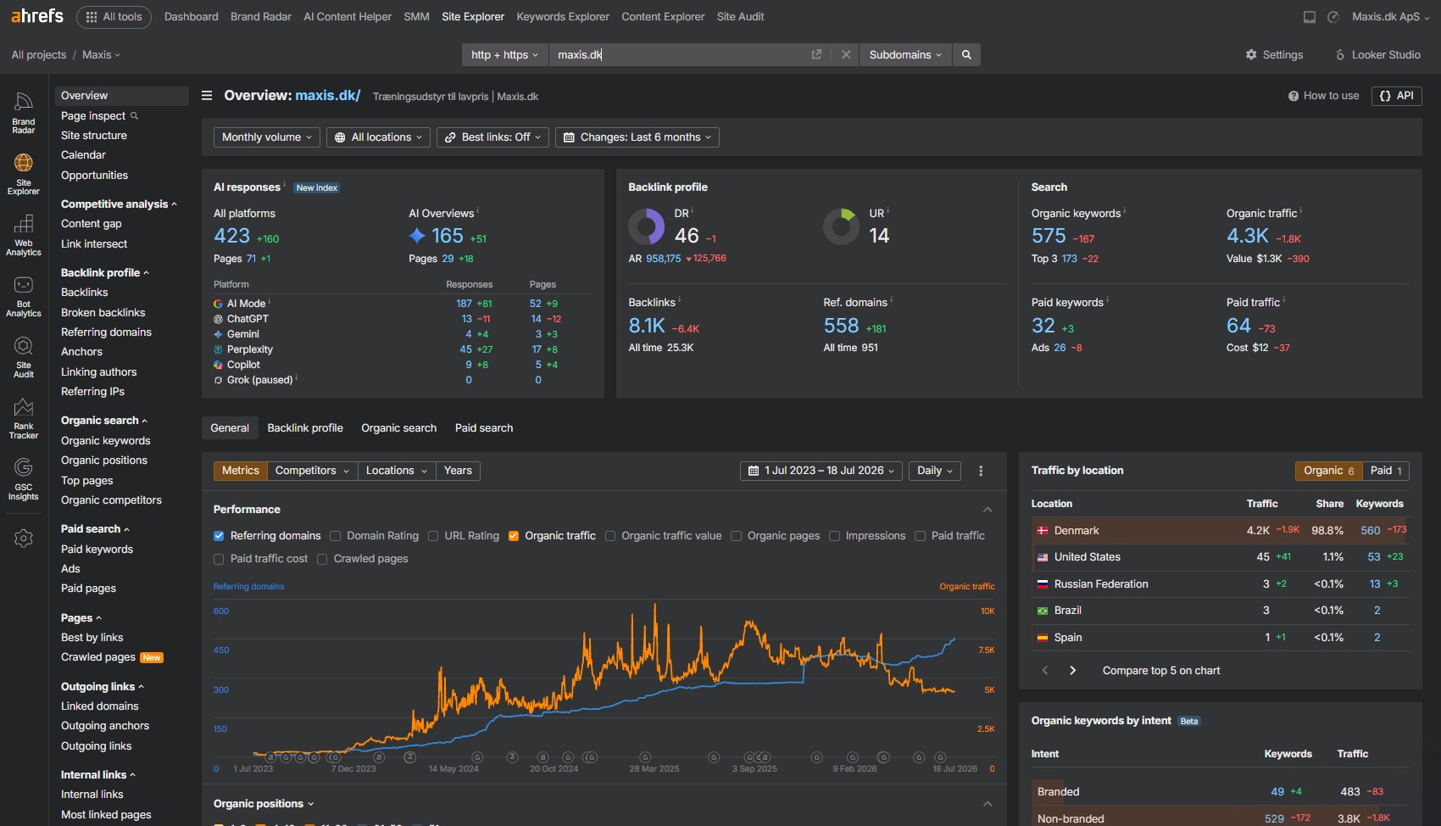1441x826 pixels.
Task: Switch to Paid search tab
Action: click(484, 428)
